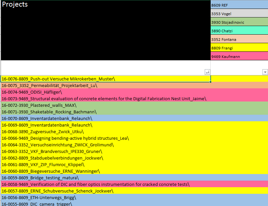Select cell 16-0056-8609 ETH-Unterwegs Brigg

(105, 198)
